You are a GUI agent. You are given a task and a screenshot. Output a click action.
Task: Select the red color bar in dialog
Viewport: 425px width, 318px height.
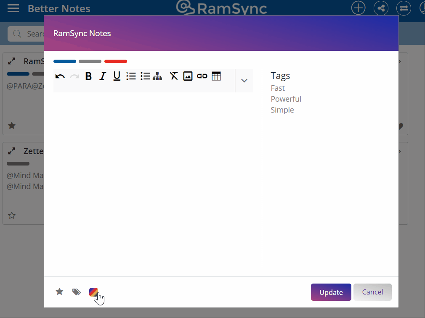116,61
